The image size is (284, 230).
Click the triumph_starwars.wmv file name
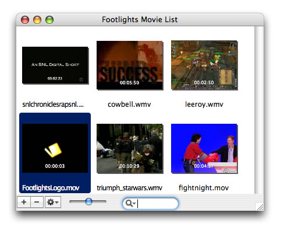pyautogui.click(x=130, y=188)
